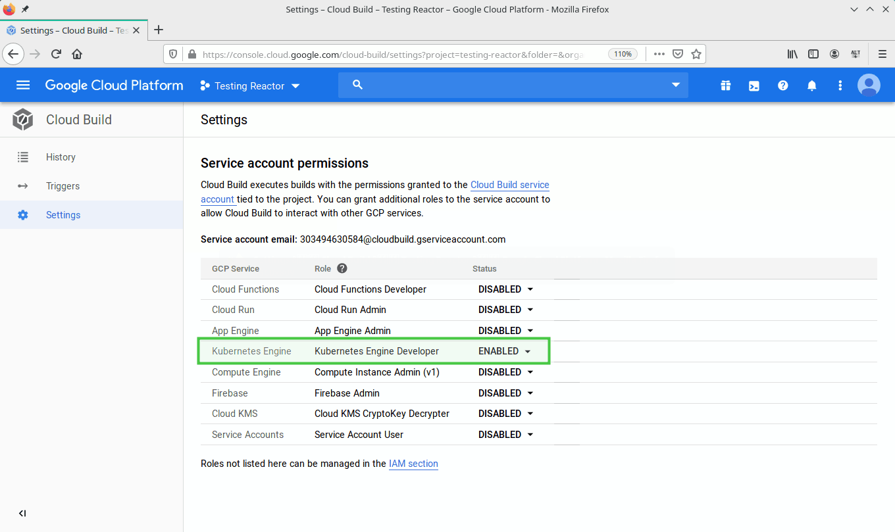The height and width of the screenshot is (532, 895).
Task: Reload the page in Firefox
Action: [56, 54]
